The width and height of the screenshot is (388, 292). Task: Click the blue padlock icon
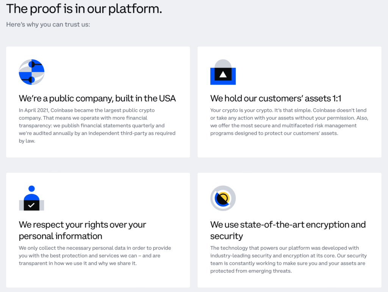point(223,72)
